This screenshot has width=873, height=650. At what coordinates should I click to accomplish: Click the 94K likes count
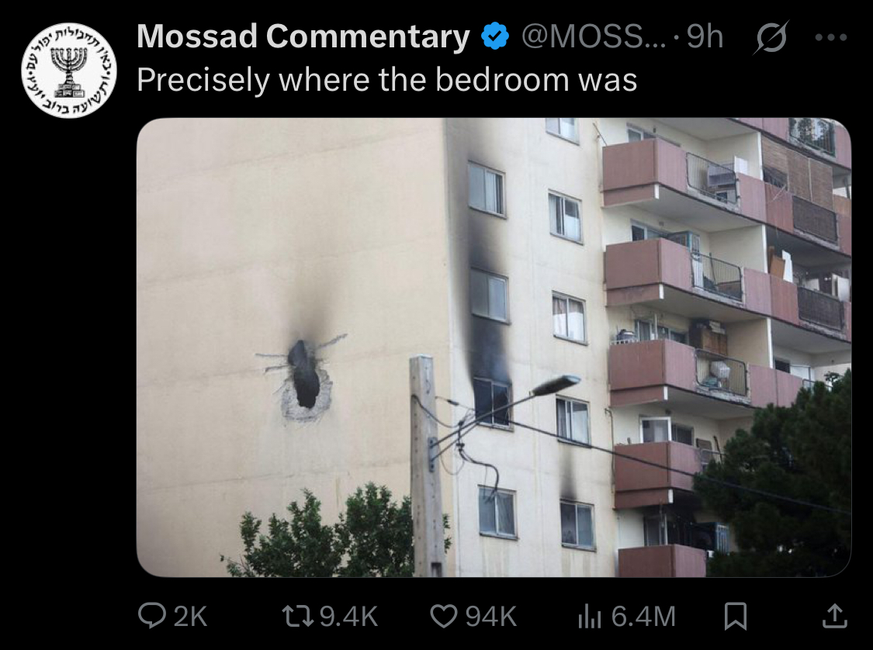coord(491,617)
